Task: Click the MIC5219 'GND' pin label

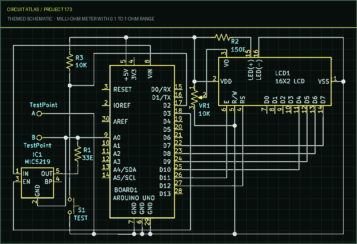Action: click(37, 191)
